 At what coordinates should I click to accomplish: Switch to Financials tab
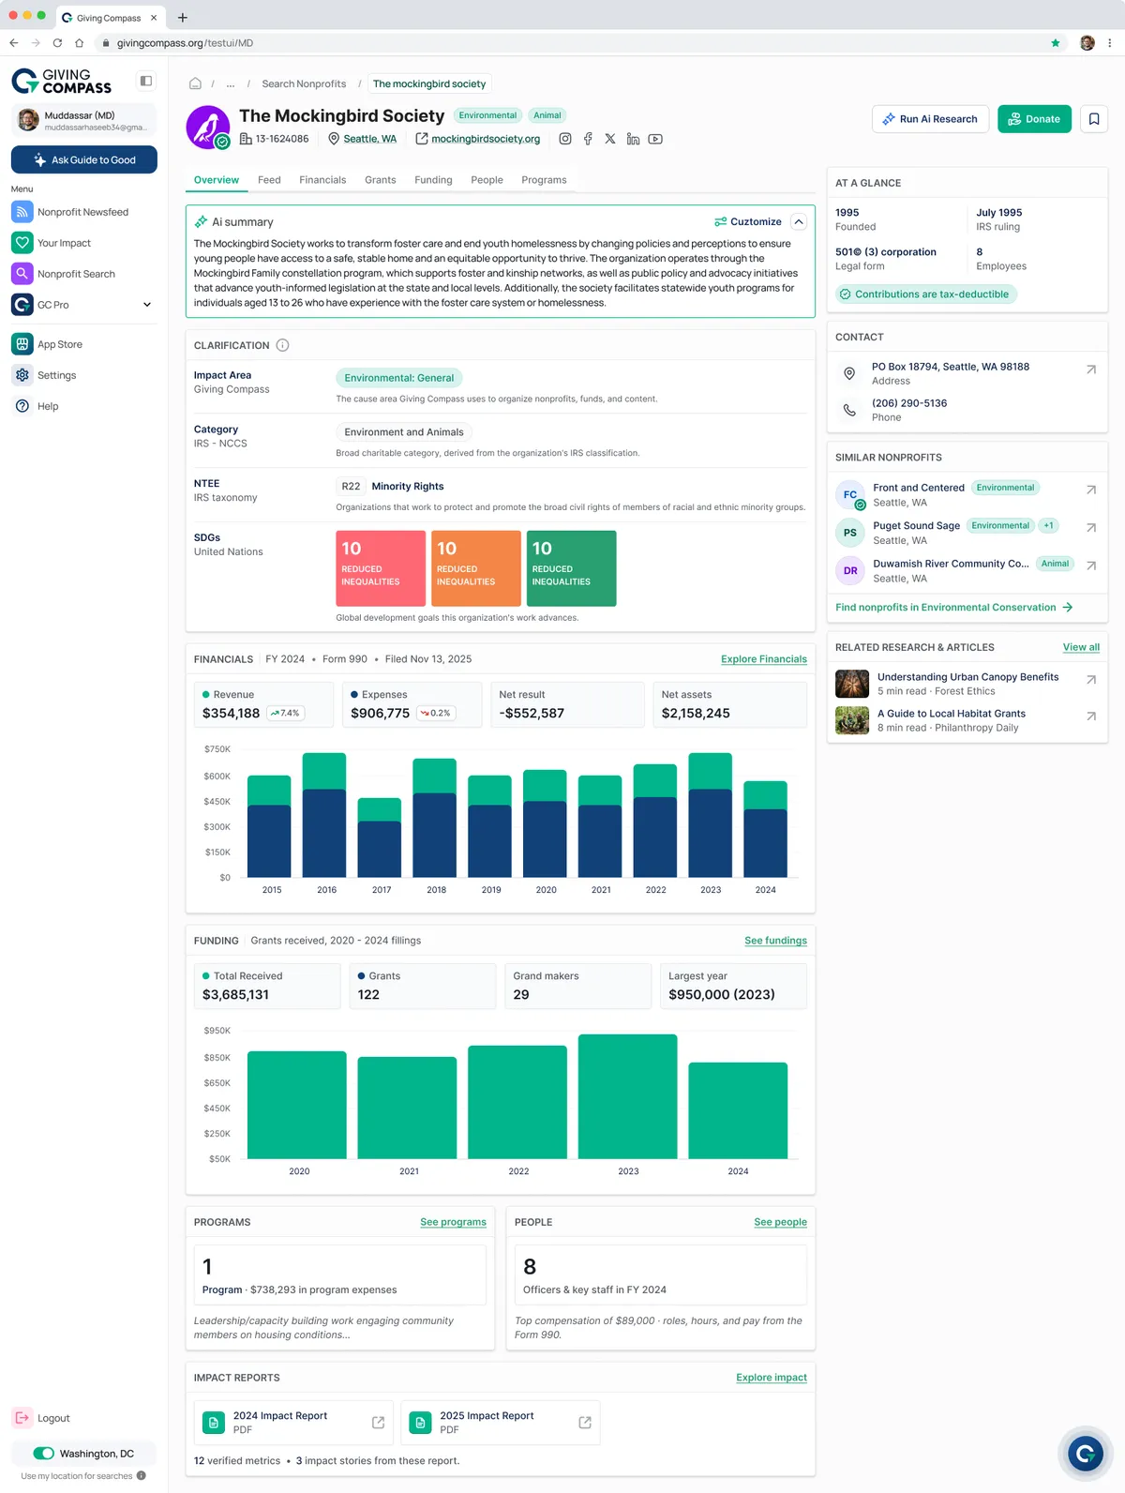coord(322,180)
